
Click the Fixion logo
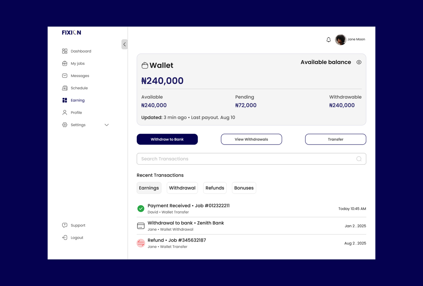coord(72,32)
